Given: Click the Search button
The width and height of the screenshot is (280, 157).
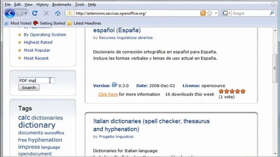Looking at the screenshot, I should click(x=29, y=88).
